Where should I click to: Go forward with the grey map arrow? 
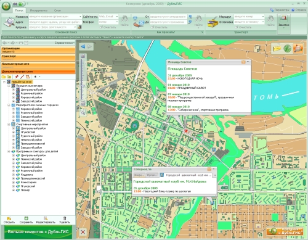90,46
